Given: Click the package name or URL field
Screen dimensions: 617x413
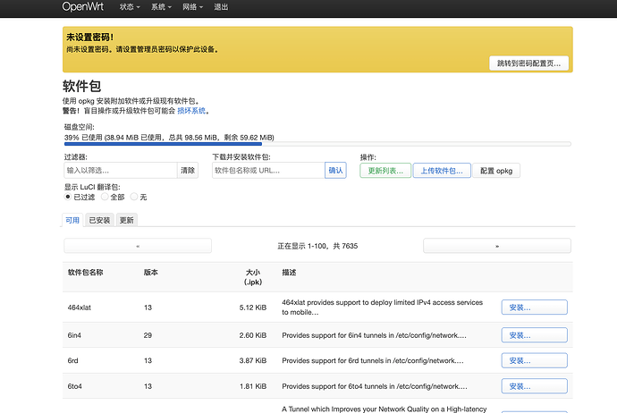Looking at the screenshot, I should pyautogui.click(x=267, y=170).
